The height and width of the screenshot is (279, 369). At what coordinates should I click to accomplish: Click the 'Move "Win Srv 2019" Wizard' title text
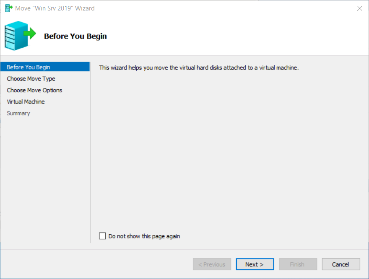(55, 8)
